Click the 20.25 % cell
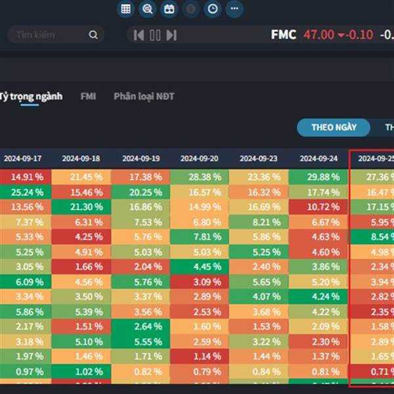Viewport: 394px width, 394px height. click(x=141, y=192)
